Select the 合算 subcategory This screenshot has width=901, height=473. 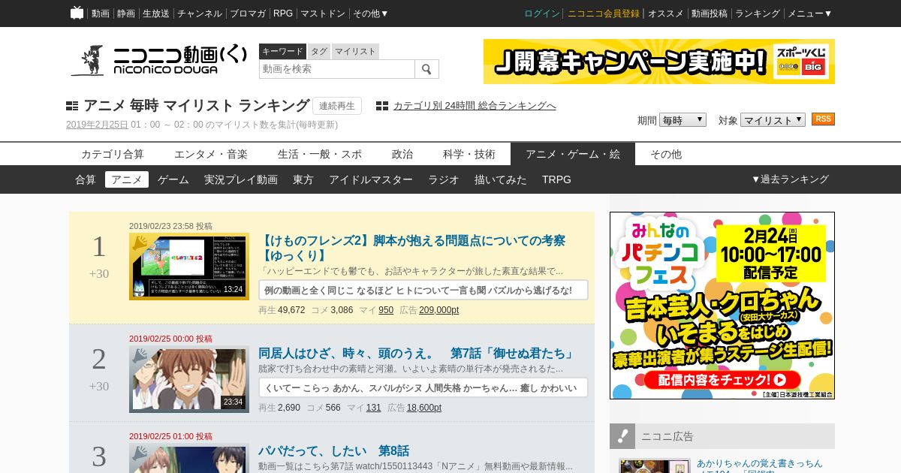click(86, 179)
